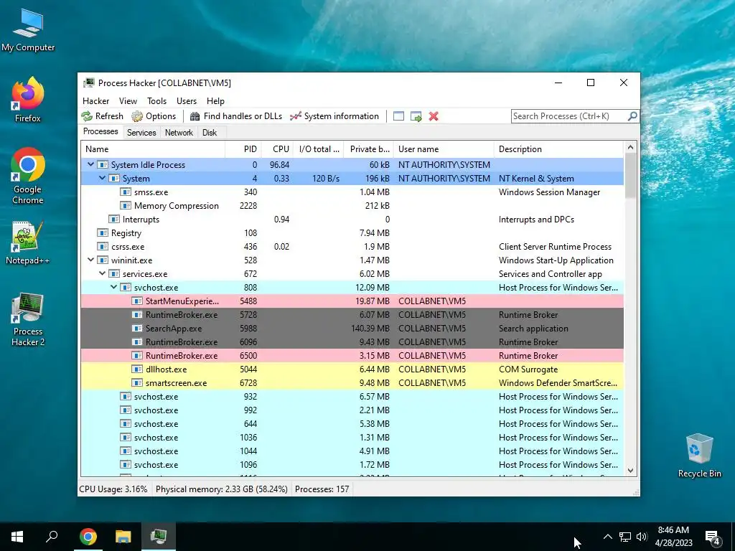Open the Windows Start button
This screenshot has height=551, width=735.
tap(17, 537)
